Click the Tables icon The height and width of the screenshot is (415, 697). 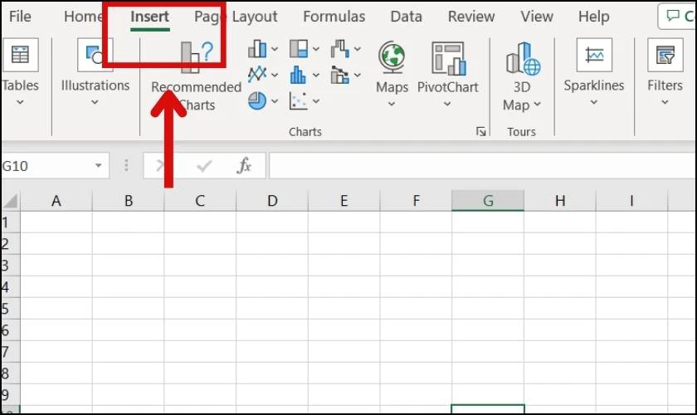click(21, 55)
